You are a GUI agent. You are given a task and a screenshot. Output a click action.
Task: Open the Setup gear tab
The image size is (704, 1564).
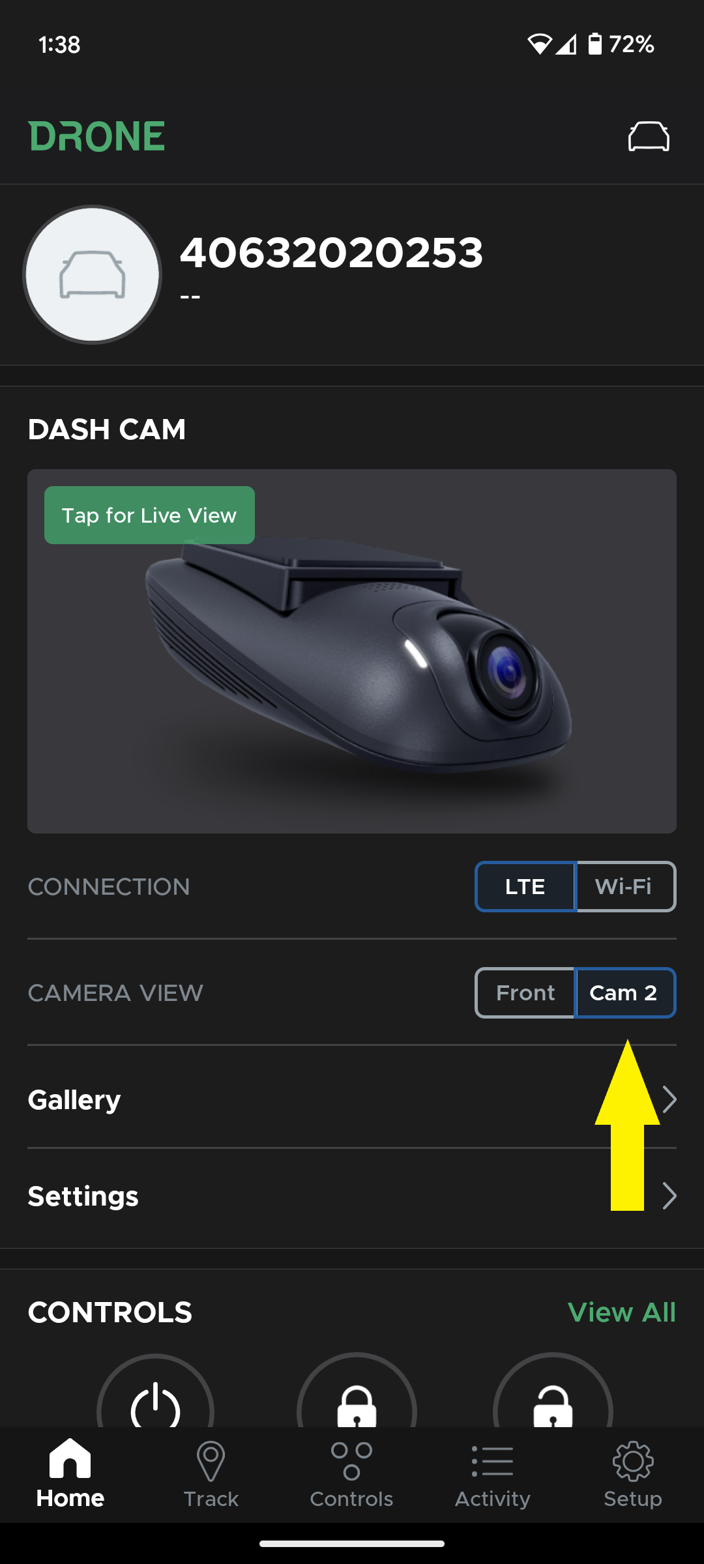633,1475
